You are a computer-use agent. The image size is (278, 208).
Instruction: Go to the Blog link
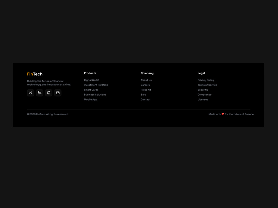pyautogui.click(x=143, y=95)
